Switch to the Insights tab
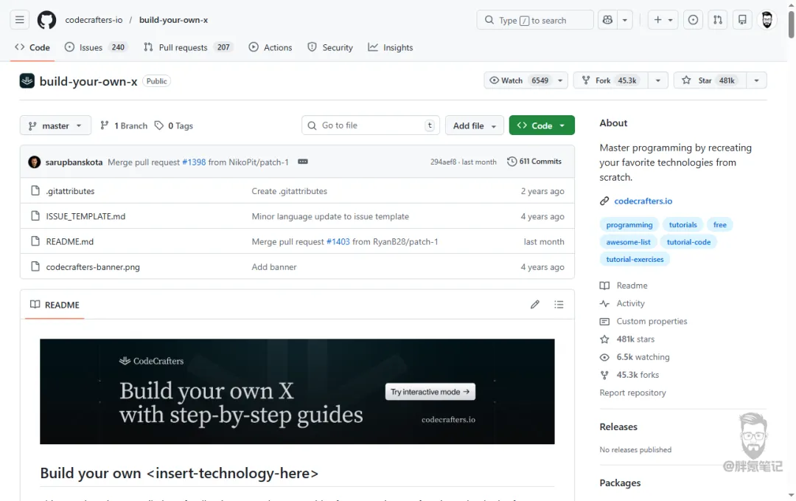796x501 pixels. (x=391, y=47)
